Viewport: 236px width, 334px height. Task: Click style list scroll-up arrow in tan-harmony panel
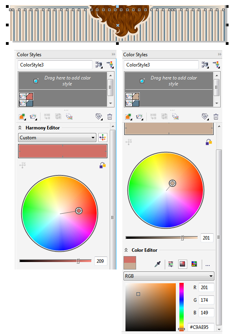tap(217, 76)
